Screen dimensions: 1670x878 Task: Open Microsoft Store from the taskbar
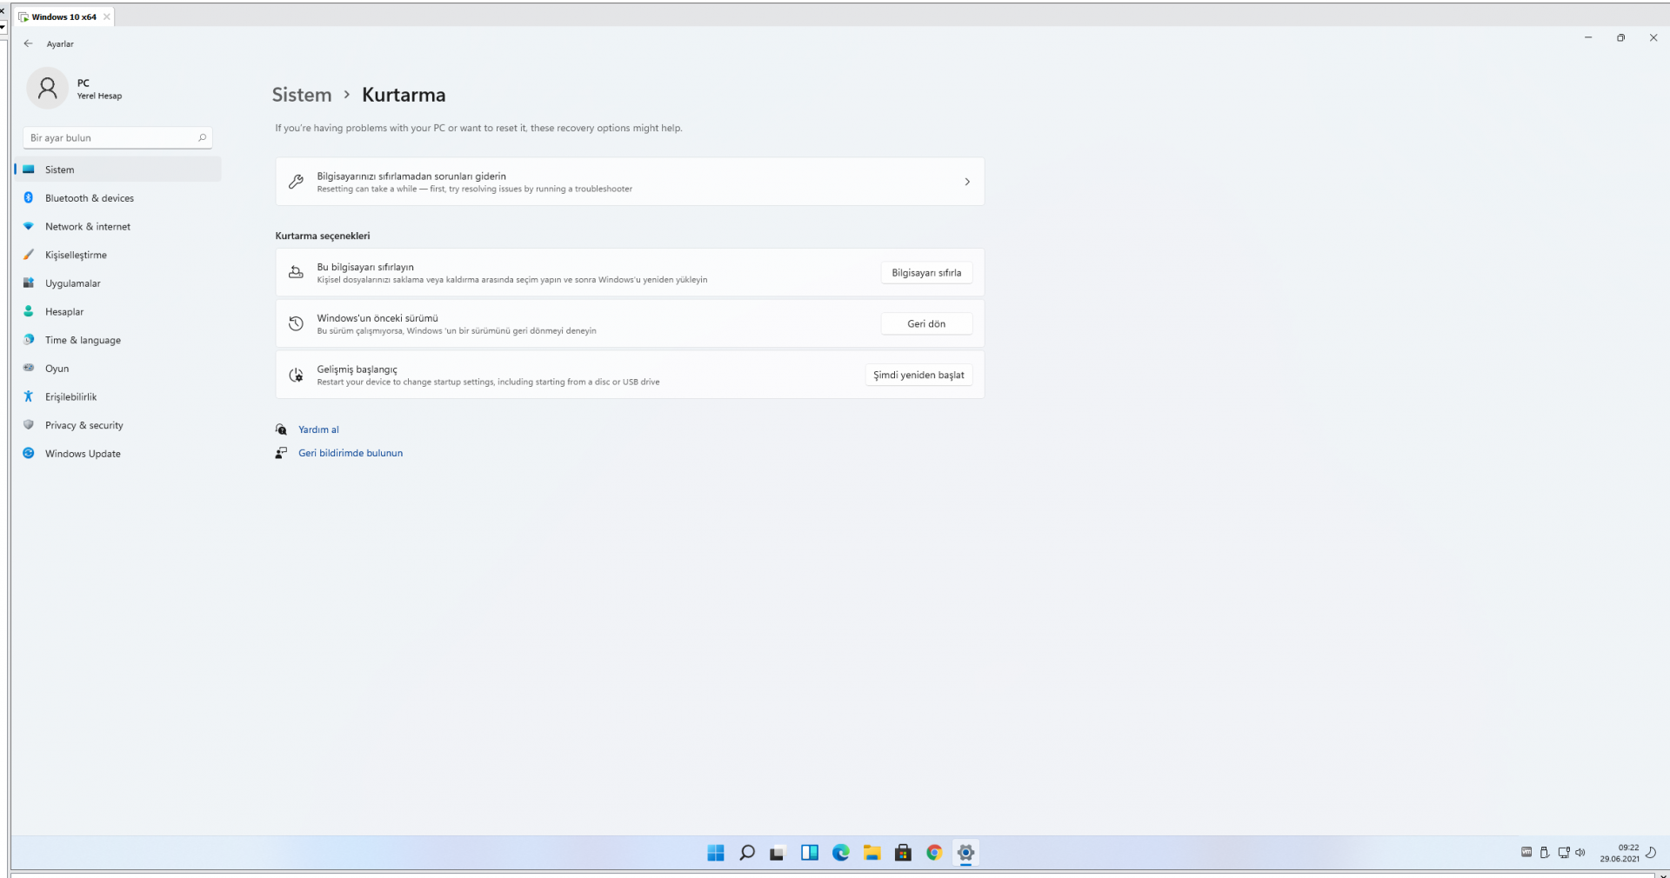tap(903, 853)
